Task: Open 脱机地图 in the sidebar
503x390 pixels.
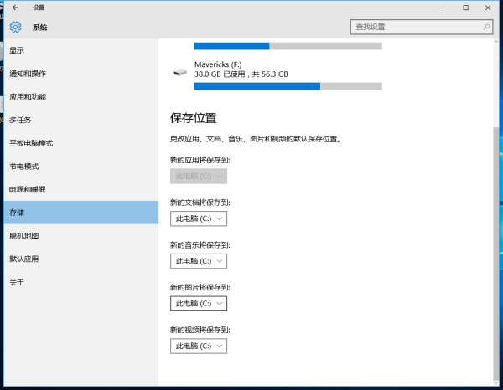Action: [x=81, y=236]
